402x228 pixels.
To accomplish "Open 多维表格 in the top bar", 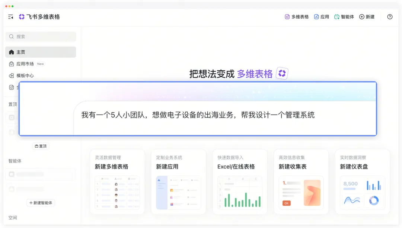I will [297, 17].
